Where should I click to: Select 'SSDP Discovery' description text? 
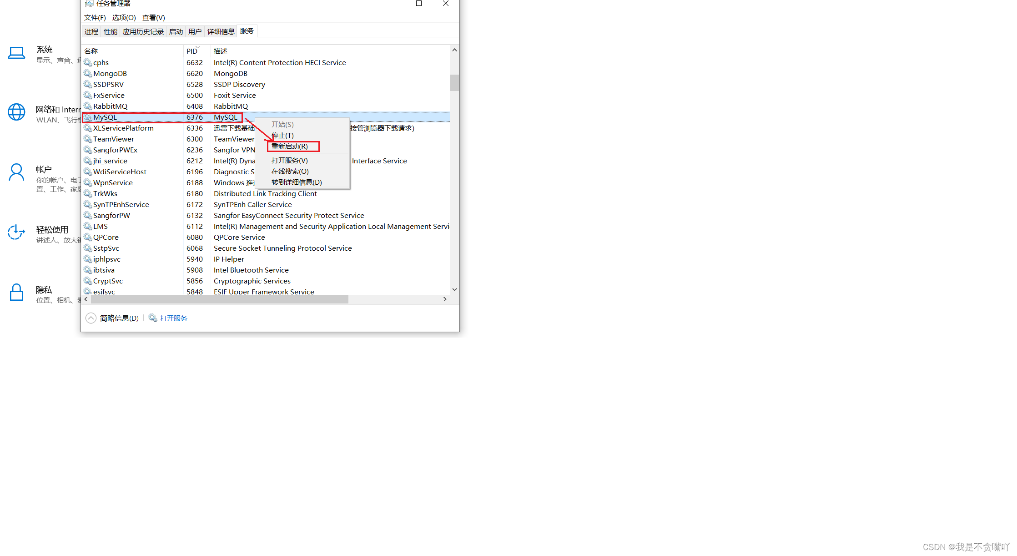coord(239,84)
